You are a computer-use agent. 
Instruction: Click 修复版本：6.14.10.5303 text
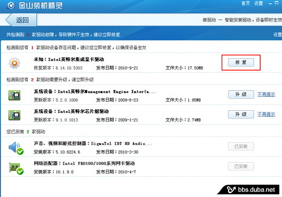pos(58,68)
